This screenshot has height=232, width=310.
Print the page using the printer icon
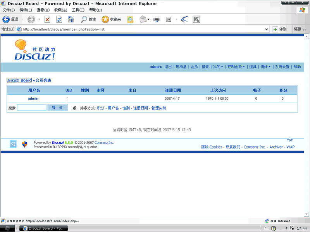157,19
